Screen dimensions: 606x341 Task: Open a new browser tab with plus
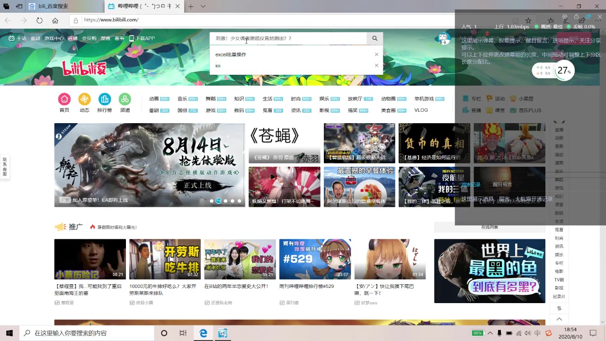pyautogui.click(x=191, y=6)
